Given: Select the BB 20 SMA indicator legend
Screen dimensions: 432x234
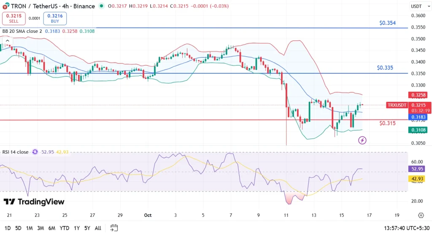Looking at the screenshot, I should [x=22, y=31].
